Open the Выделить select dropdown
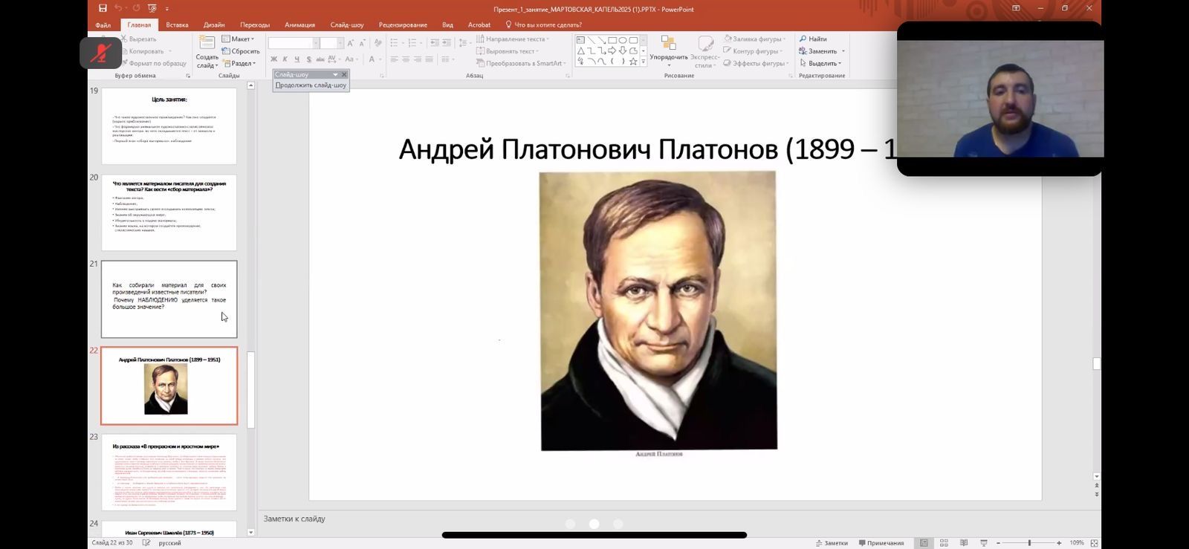Image resolution: width=1189 pixels, height=549 pixels. pyautogui.click(x=821, y=63)
